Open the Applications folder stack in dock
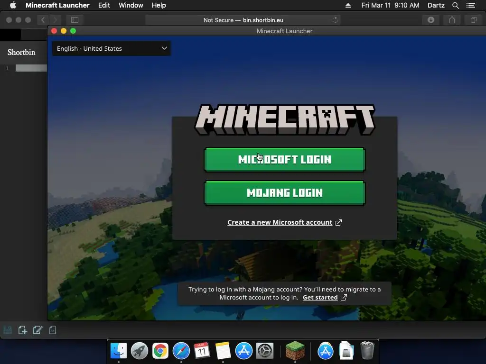This screenshot has width=486, height=364. click(x=326, y=351)
